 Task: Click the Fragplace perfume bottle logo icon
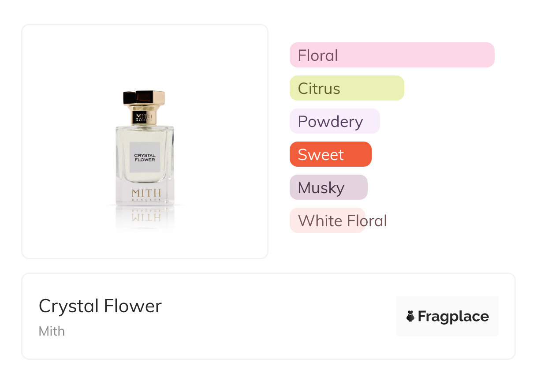pyautogui.click(x=410, y=316)
